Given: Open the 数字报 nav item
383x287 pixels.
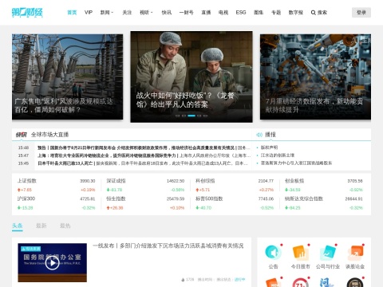Looking at the screenshot, I should pyautogui.click(x=296, y=13).
